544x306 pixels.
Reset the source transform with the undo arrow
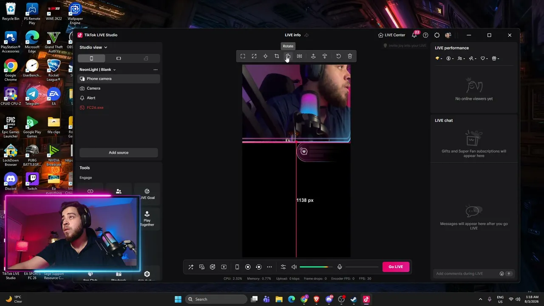pyautogui.click(x=338, y=56)
